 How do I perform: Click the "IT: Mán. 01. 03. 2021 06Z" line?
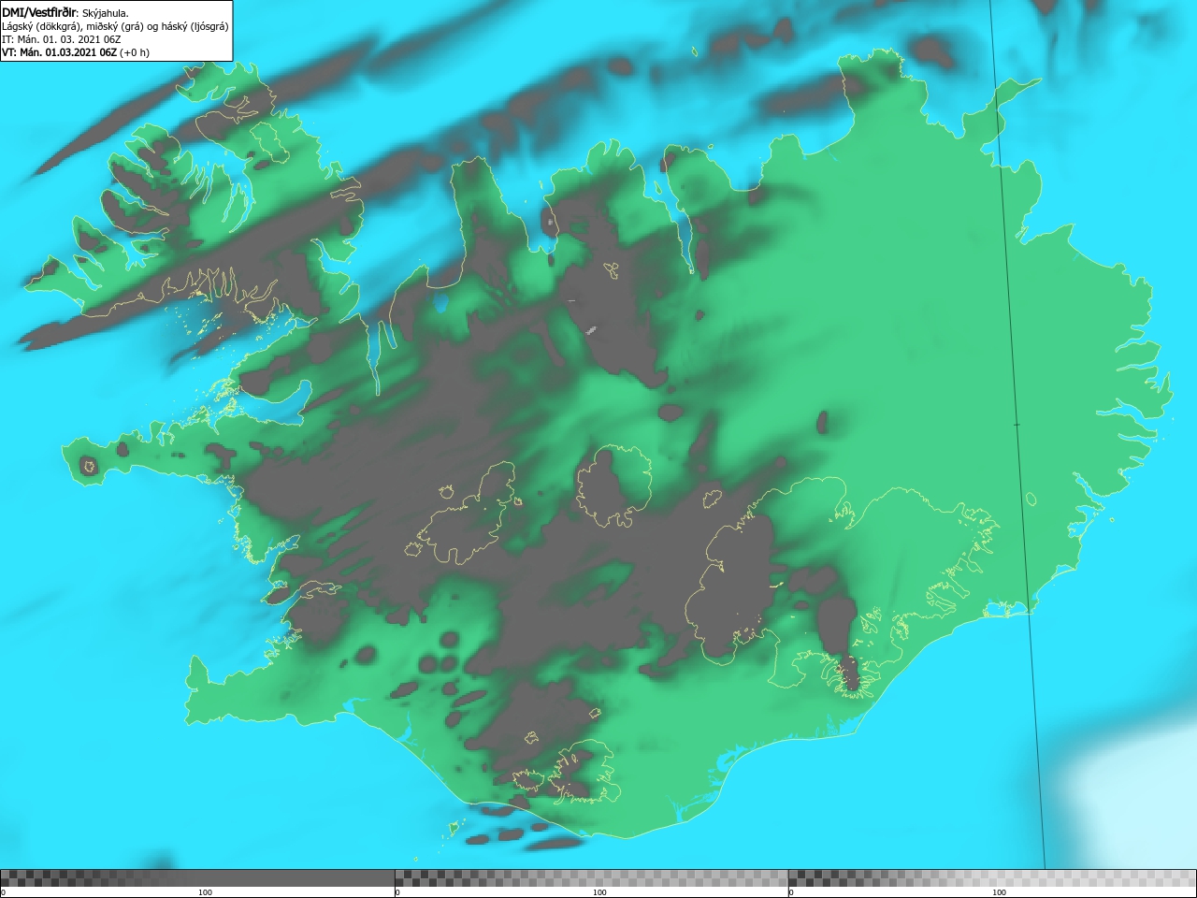pos(63,39)
